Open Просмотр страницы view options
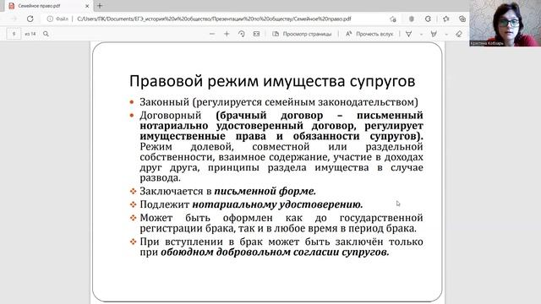The image size is (541, 304). [x=302, y=34]
